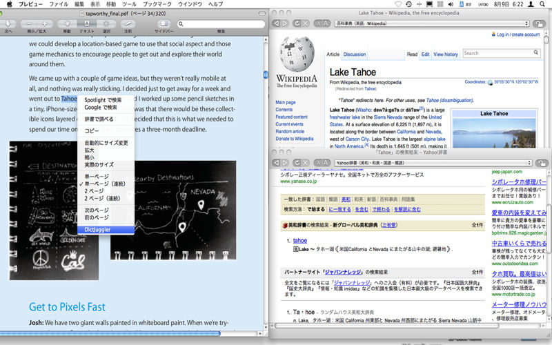Click the 英和 dictionary filter link
Screen dimensions: 552x345
(346, 199)
